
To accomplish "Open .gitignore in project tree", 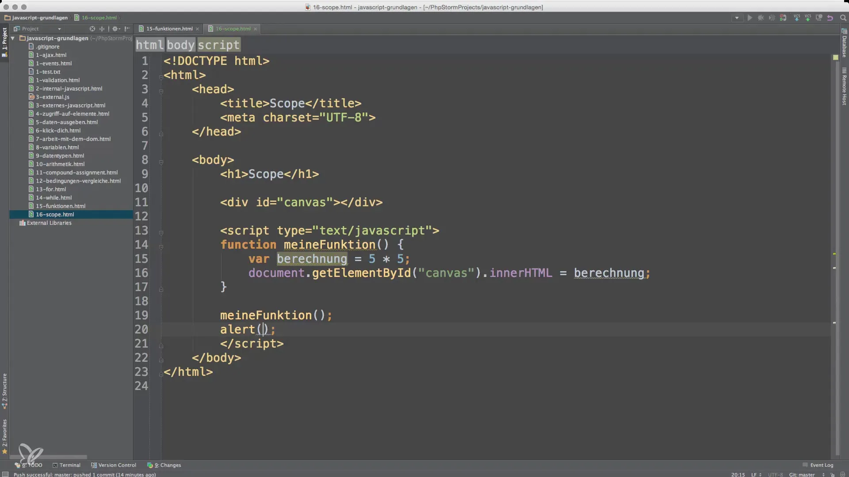I will 47,47.
